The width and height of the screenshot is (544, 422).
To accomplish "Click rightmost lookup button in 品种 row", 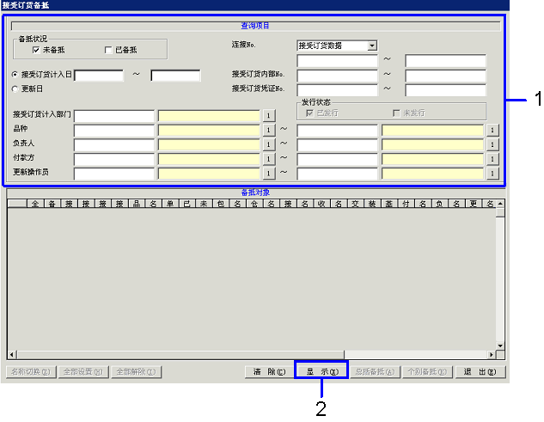I will coord(492,131).
